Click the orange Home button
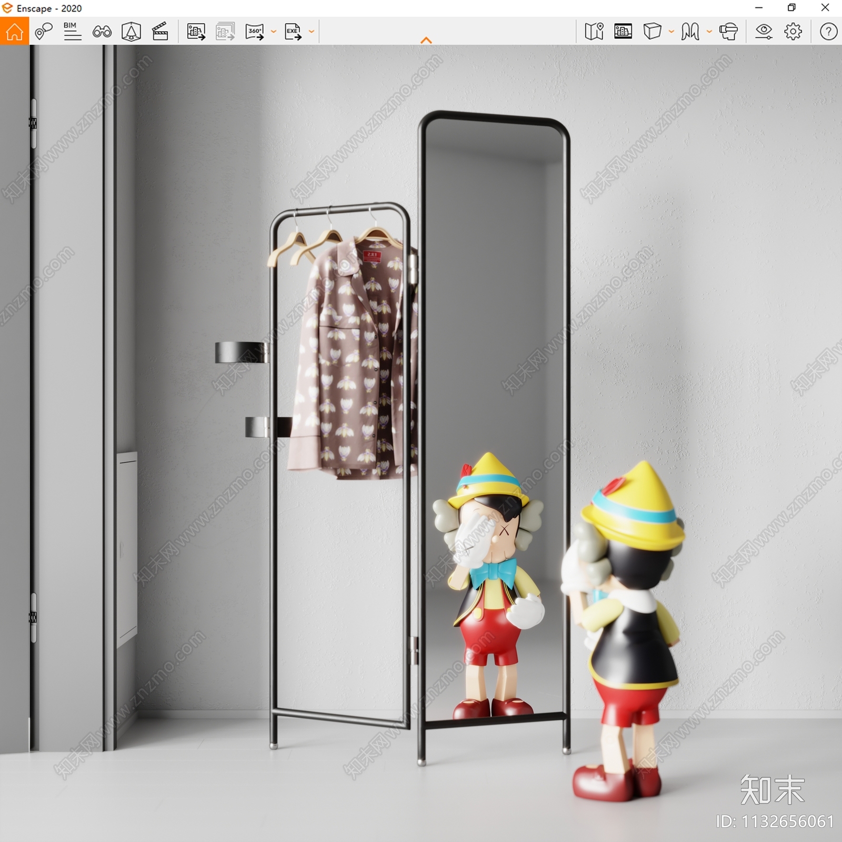The image size is (842, 842). pos(14,32)
